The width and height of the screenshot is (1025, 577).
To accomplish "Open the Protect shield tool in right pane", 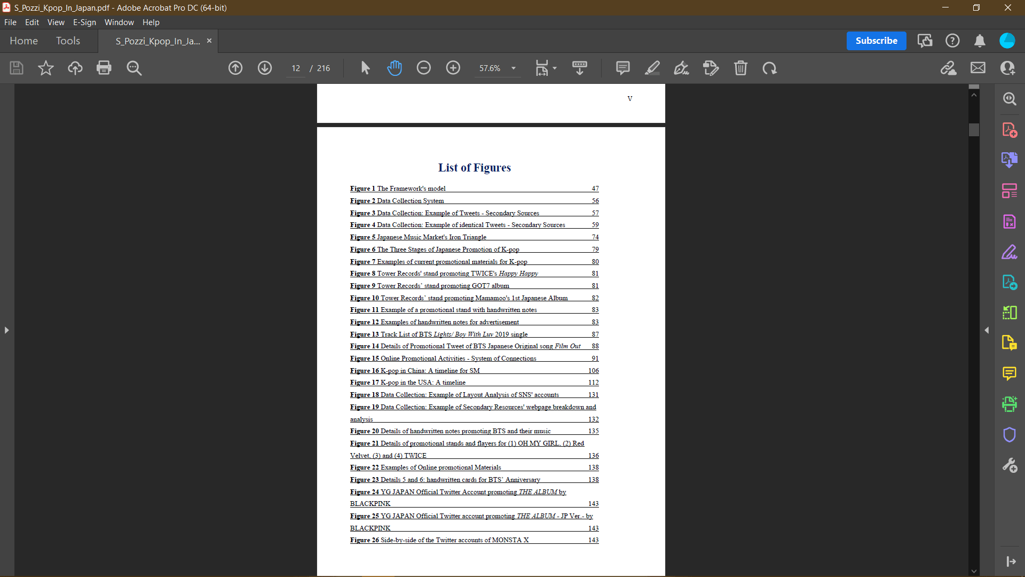I will (1009, 434).
